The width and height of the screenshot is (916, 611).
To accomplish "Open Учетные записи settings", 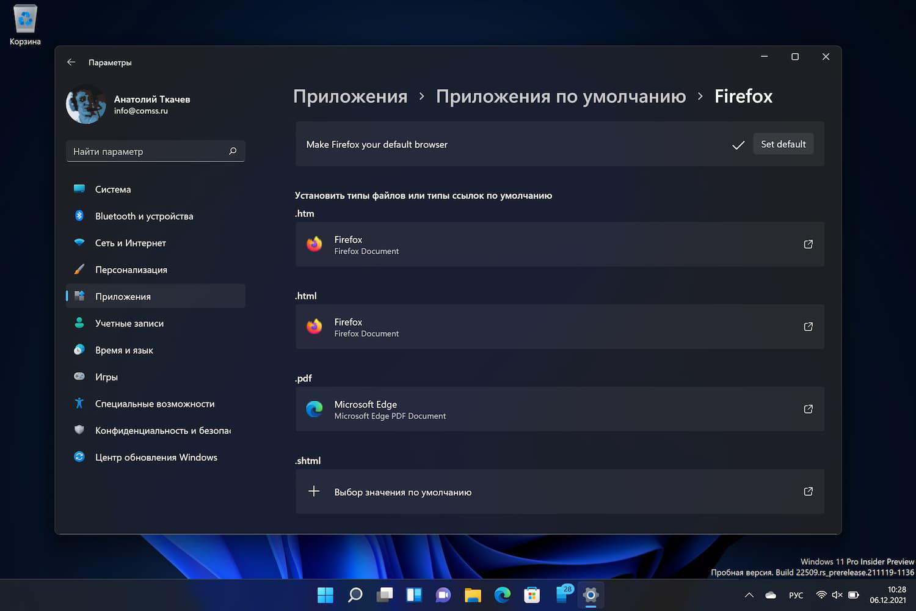I will (x=155, y=323).
